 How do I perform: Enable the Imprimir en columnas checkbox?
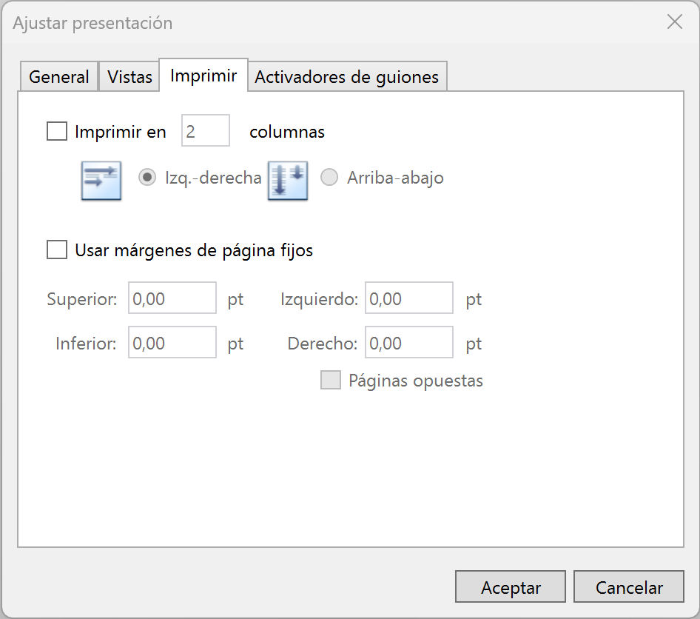[x=57, y=132]
